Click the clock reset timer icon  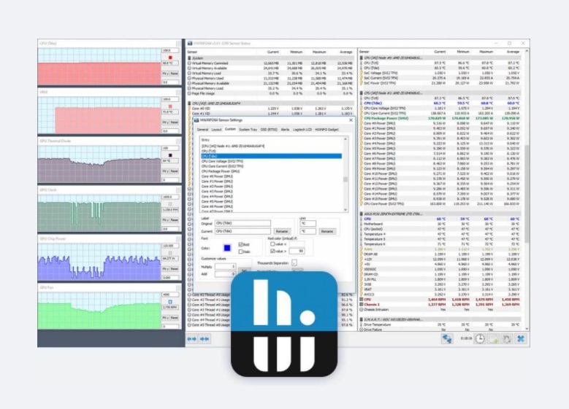(480, 339)
